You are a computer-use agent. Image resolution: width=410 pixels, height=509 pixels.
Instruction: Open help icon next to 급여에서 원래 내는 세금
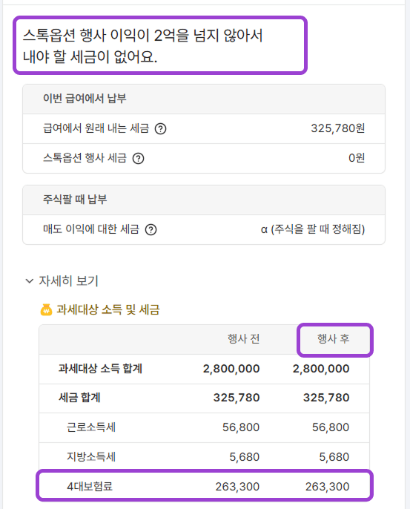160,129
